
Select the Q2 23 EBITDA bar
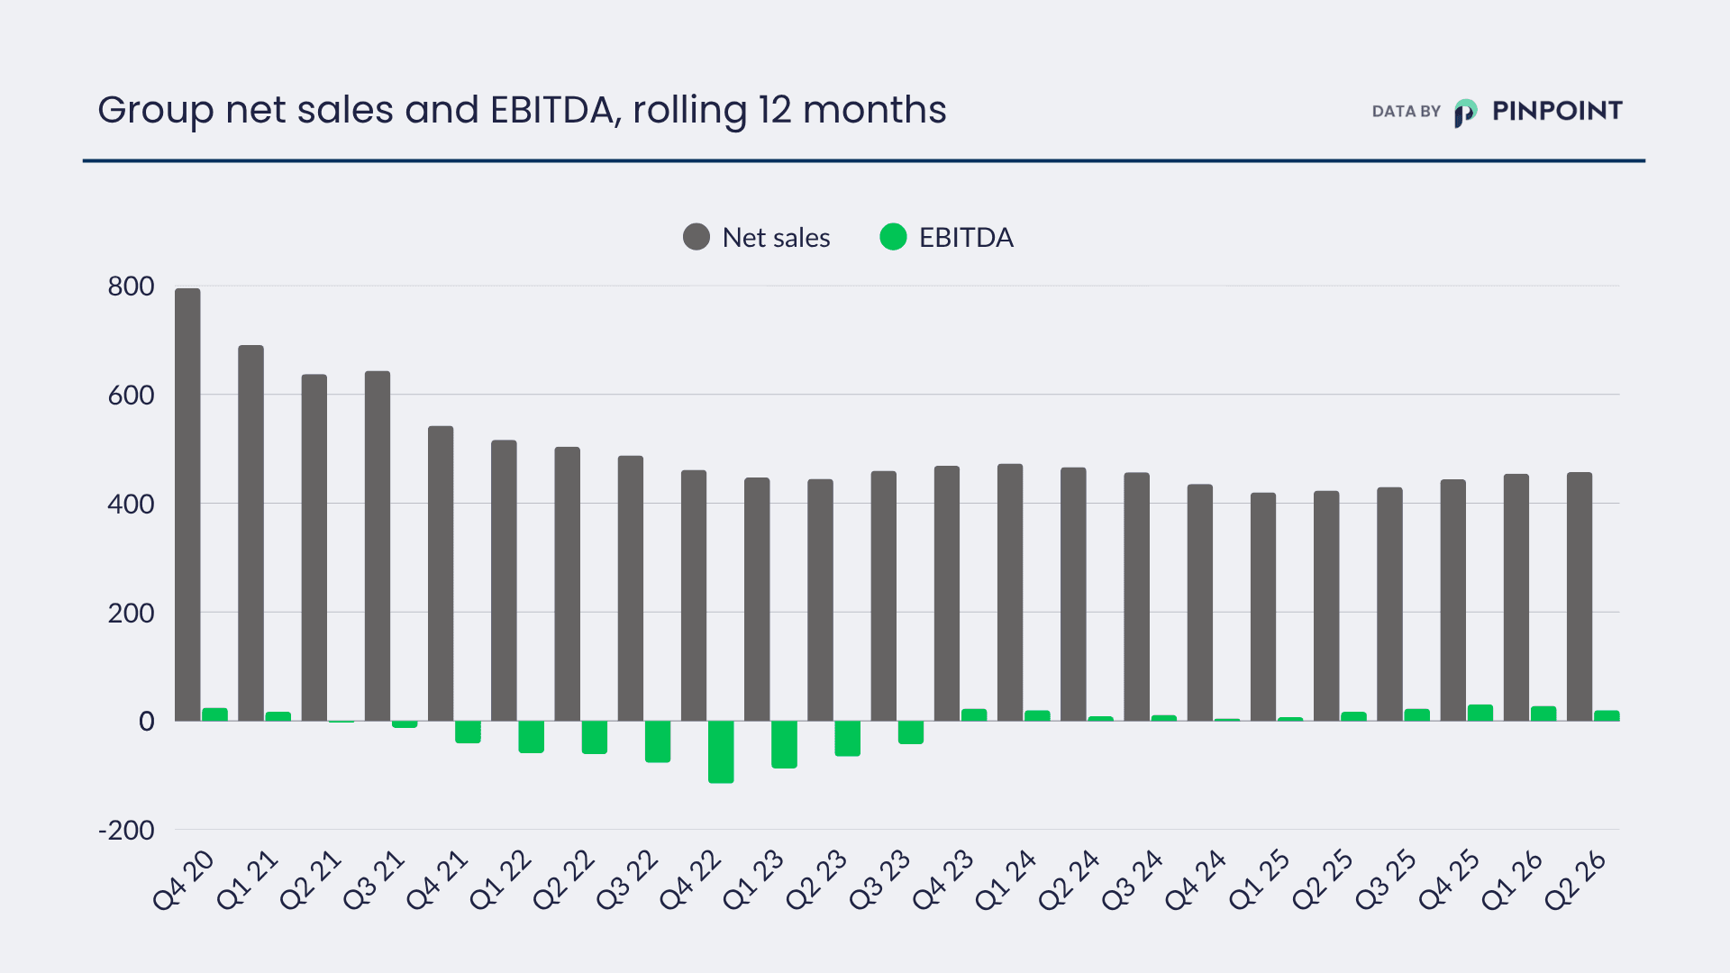point(848,738)
